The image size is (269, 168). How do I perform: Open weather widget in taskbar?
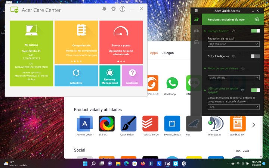16,164
